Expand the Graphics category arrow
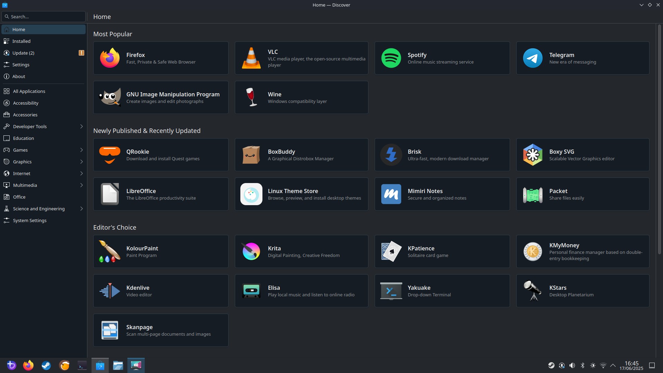This screenshot has height=373, width=663. (81, 162)
